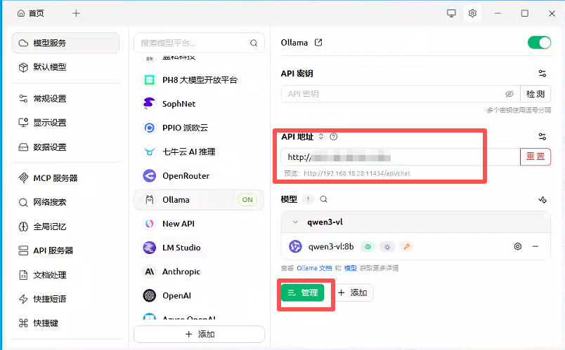Select the OpenRouter provider
The height and width of the screenshot is (350, 565).
click(x=199, y=176)
